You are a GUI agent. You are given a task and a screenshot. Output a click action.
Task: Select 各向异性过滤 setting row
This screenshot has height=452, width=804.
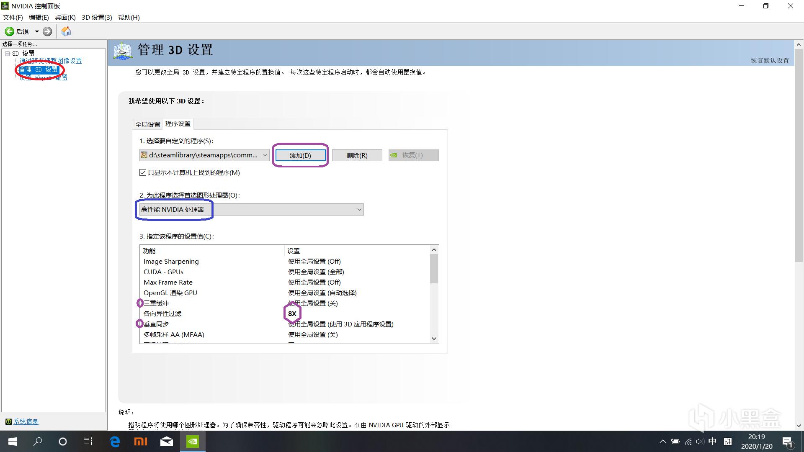pos(285,313)
